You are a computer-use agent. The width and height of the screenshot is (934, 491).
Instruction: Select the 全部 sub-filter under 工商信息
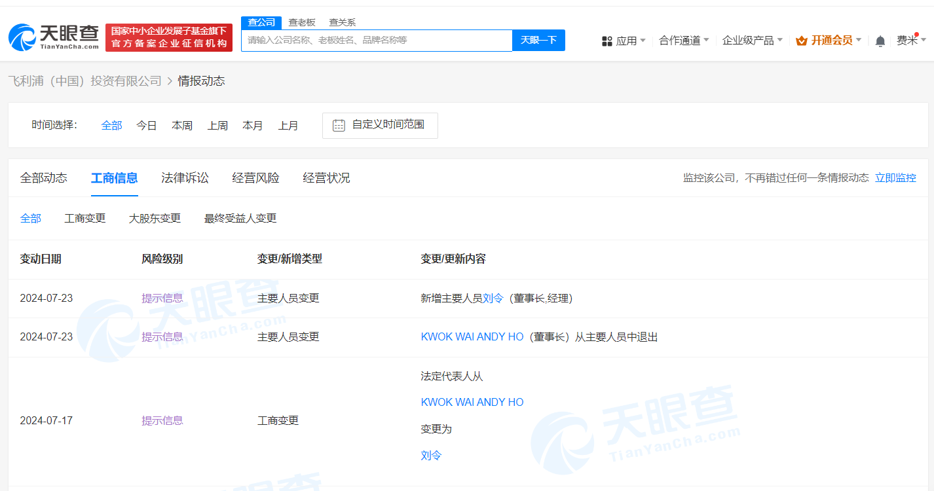(x=31, y=218)
